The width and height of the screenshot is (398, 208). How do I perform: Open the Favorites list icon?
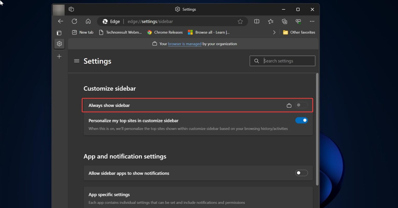tap(271, 21)
